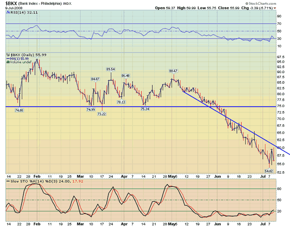Click the 89.54 peak price annotation
This screenshot has width=290, height=227.
(111, 69)
